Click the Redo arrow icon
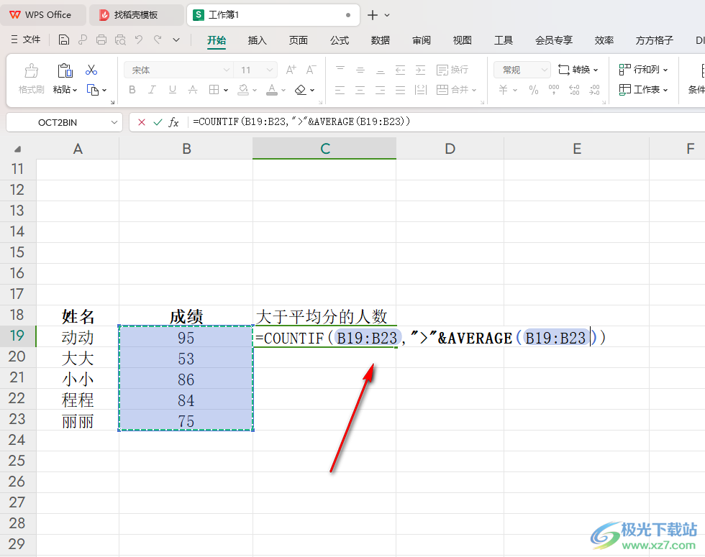705x557 pixels. (x=158, y=40)
